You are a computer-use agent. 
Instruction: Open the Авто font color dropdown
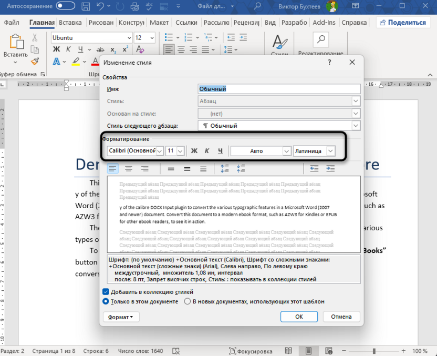(287, 151)
